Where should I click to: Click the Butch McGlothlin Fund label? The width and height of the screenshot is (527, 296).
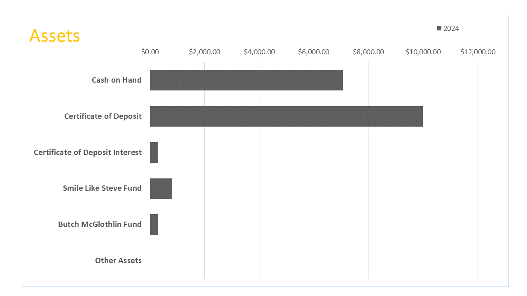coord(100,224)
